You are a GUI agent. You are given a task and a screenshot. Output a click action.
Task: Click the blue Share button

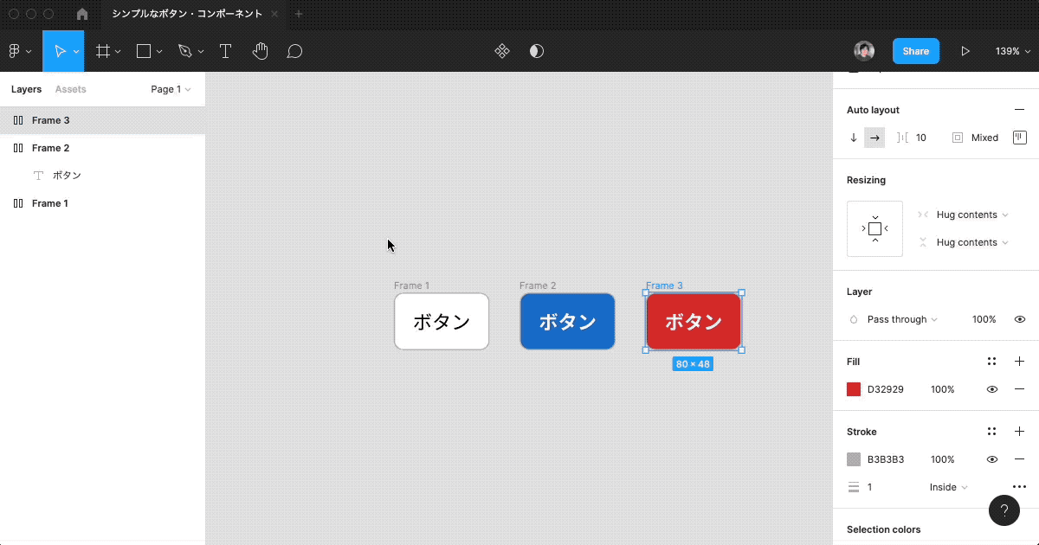click(915, 51)
